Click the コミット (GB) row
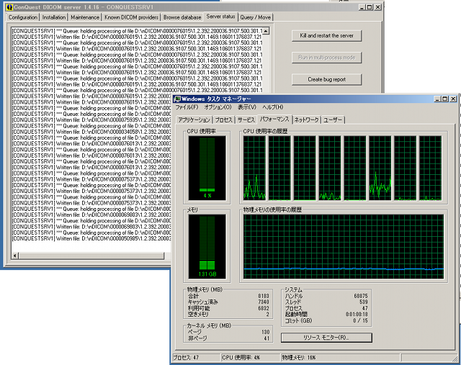 click(x=326, y=320)
